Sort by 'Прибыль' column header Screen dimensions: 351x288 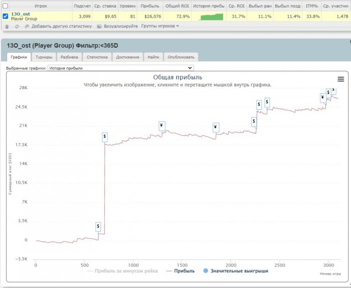(x=150, y=6)
